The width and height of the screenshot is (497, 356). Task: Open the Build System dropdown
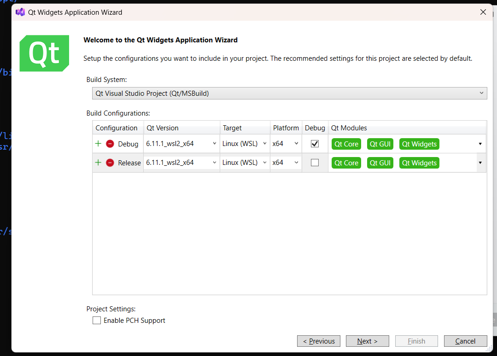(x=289, y=93)
